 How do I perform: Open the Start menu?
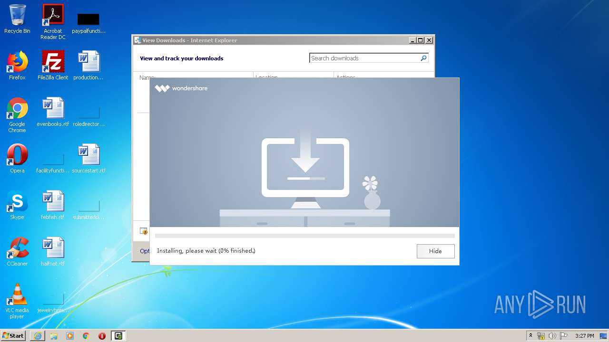(x=13, y=335)
